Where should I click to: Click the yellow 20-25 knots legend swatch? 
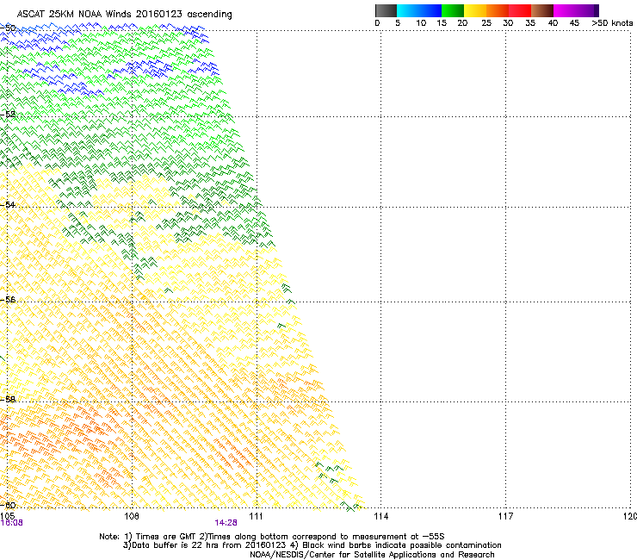[x=475, y=10]
